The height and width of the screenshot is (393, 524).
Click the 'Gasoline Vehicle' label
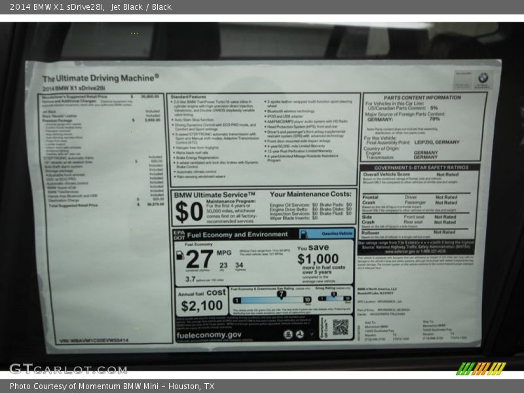[x=337, y=234]
